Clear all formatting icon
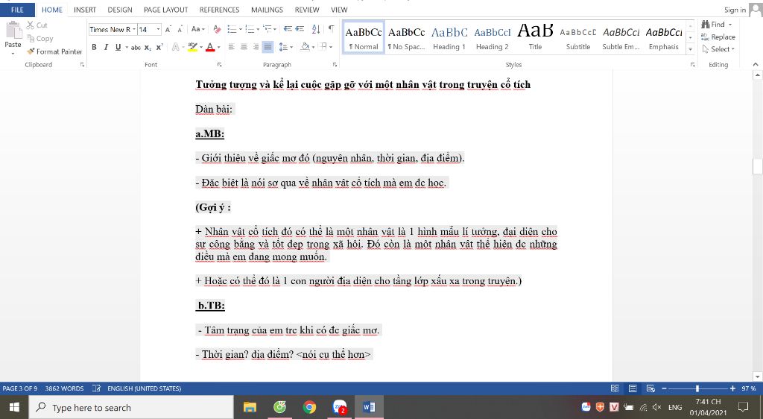The height and width of the screenshot is (419, 763). tap(217, 30)
